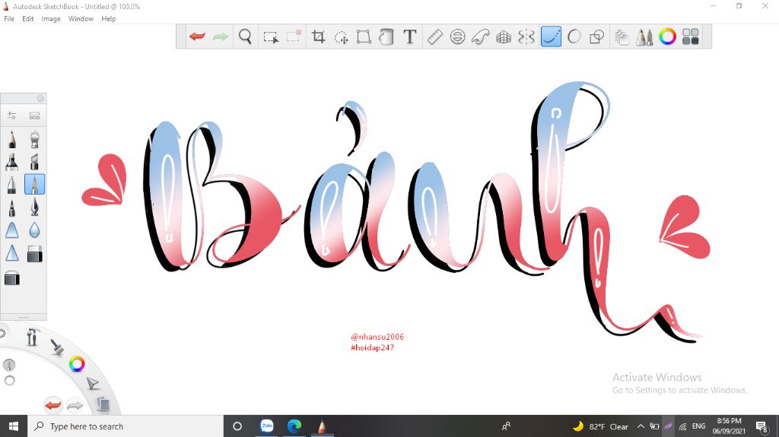The image size is (779, 437).
Task: Pick the Quick Transform lasso tool
Action: (341, 36)
